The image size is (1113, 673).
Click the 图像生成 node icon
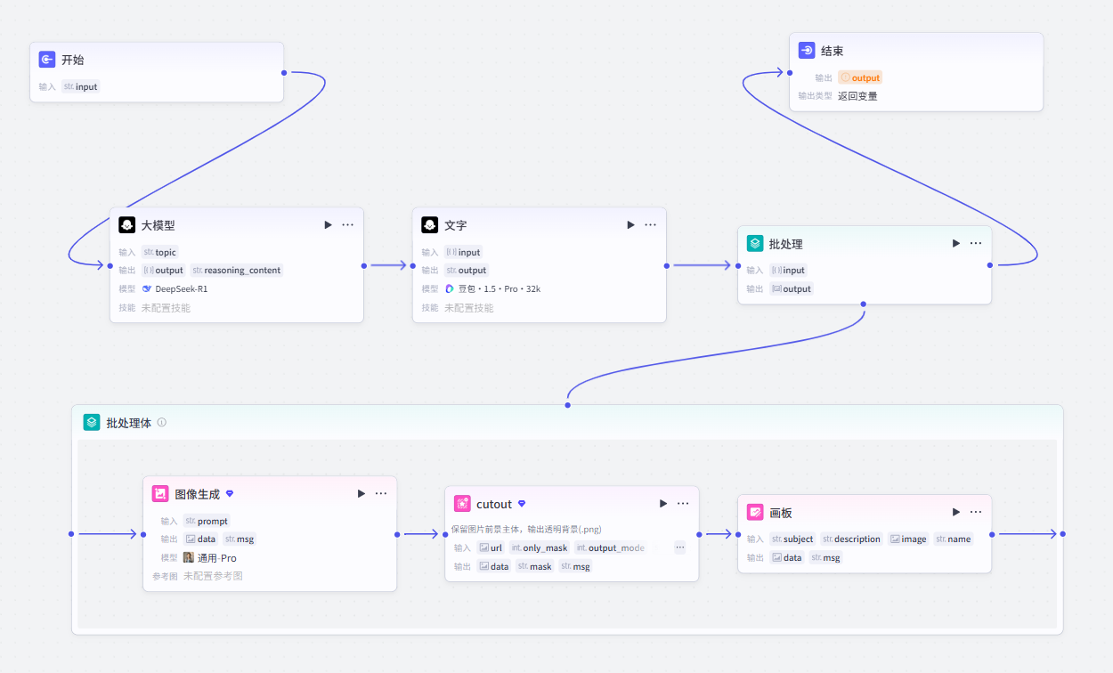(160, 493)
